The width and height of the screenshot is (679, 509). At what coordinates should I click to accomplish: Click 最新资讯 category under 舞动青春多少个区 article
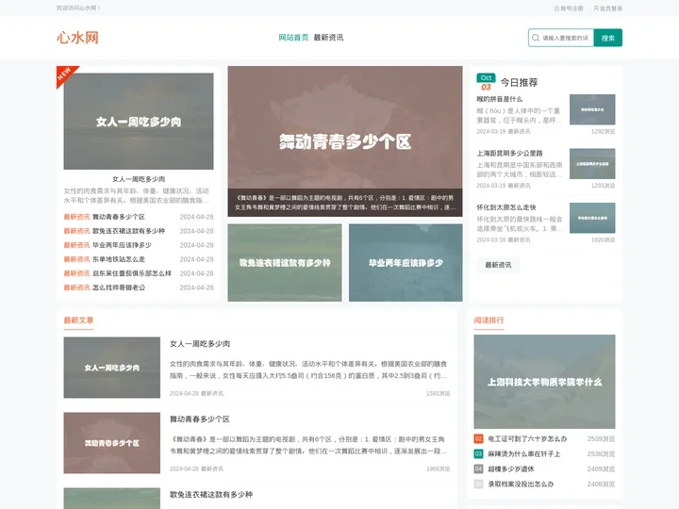pos(212,468)
